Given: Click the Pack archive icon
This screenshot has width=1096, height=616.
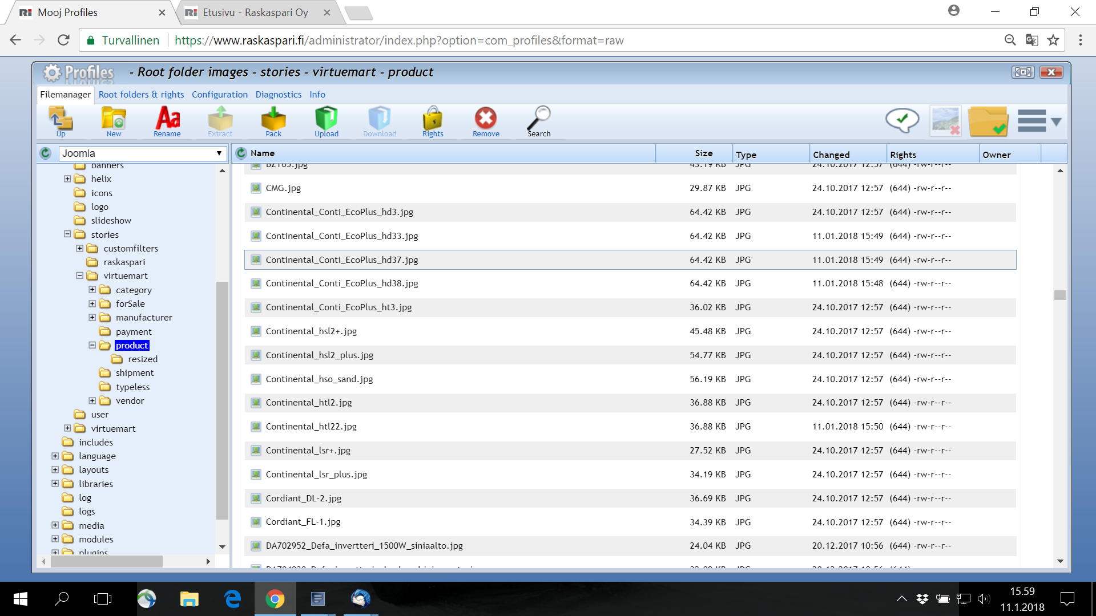Looking at the screenshot, I should [273, 121].
